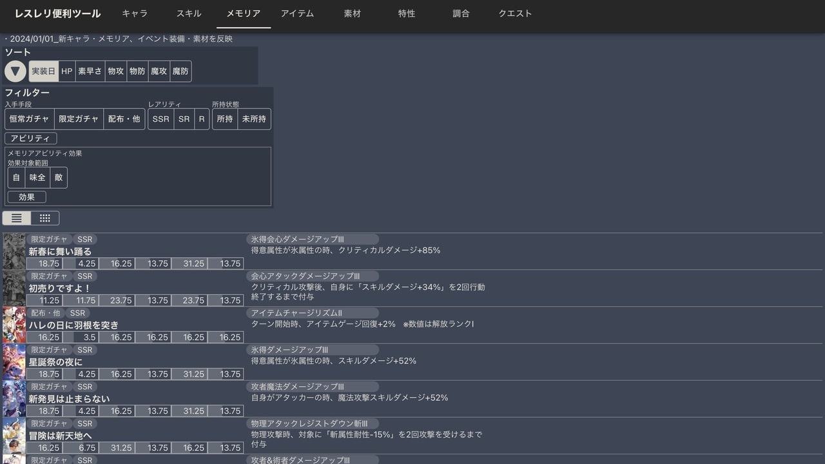
Task: Expand the 効果 filter options
Action: 27,197
